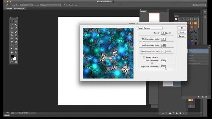Create new adjustment layer in Layers panel
This screenshot has width=212, height=119.
(173, 113)
